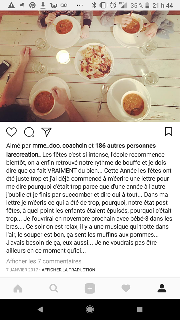The height and width of the screenshot is (320, 180).
Task: Save the post with the bookmark icon
Action: click(x=169, y=131)
